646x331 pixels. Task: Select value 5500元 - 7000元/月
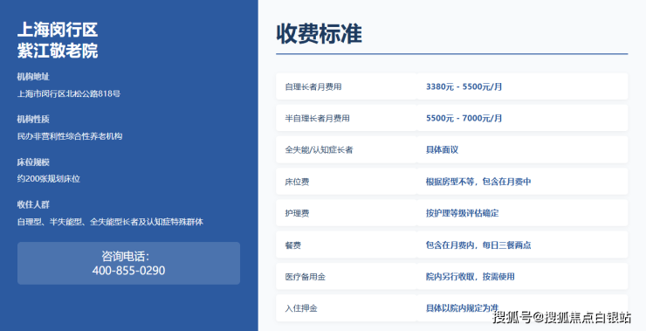[x=464, y=118]
